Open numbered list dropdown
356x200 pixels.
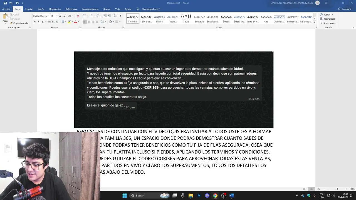click(x=94, y=16)
